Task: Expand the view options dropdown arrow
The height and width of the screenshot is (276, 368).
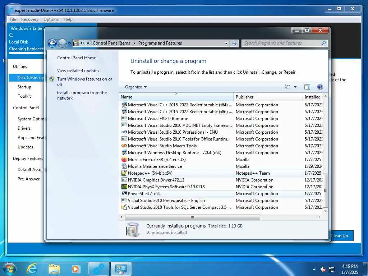Action: (295, 87)
